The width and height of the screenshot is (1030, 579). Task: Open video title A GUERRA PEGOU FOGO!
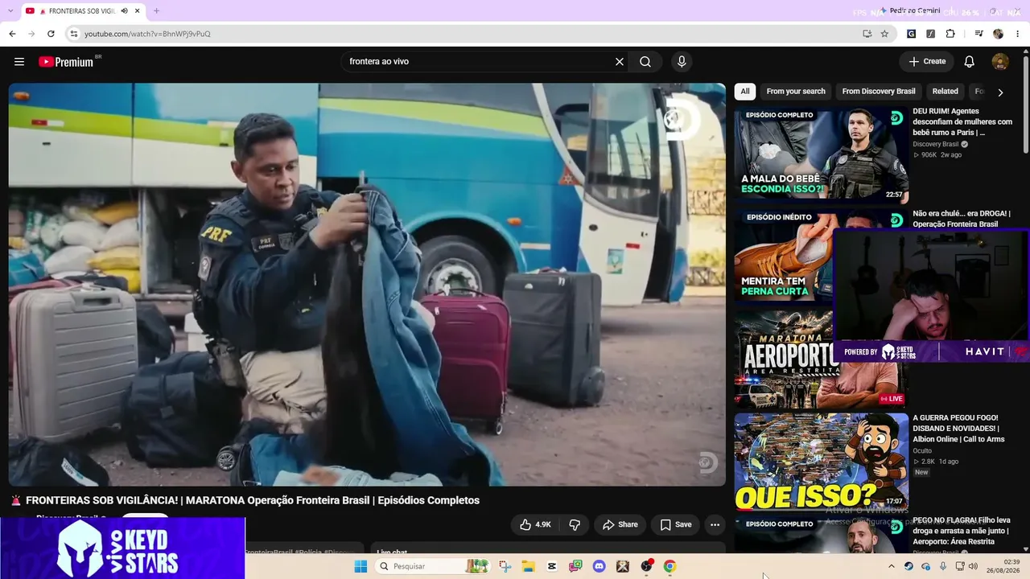[x=958, y=429]
